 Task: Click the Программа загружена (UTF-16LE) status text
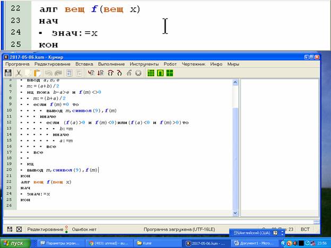[x=179, y=229]
